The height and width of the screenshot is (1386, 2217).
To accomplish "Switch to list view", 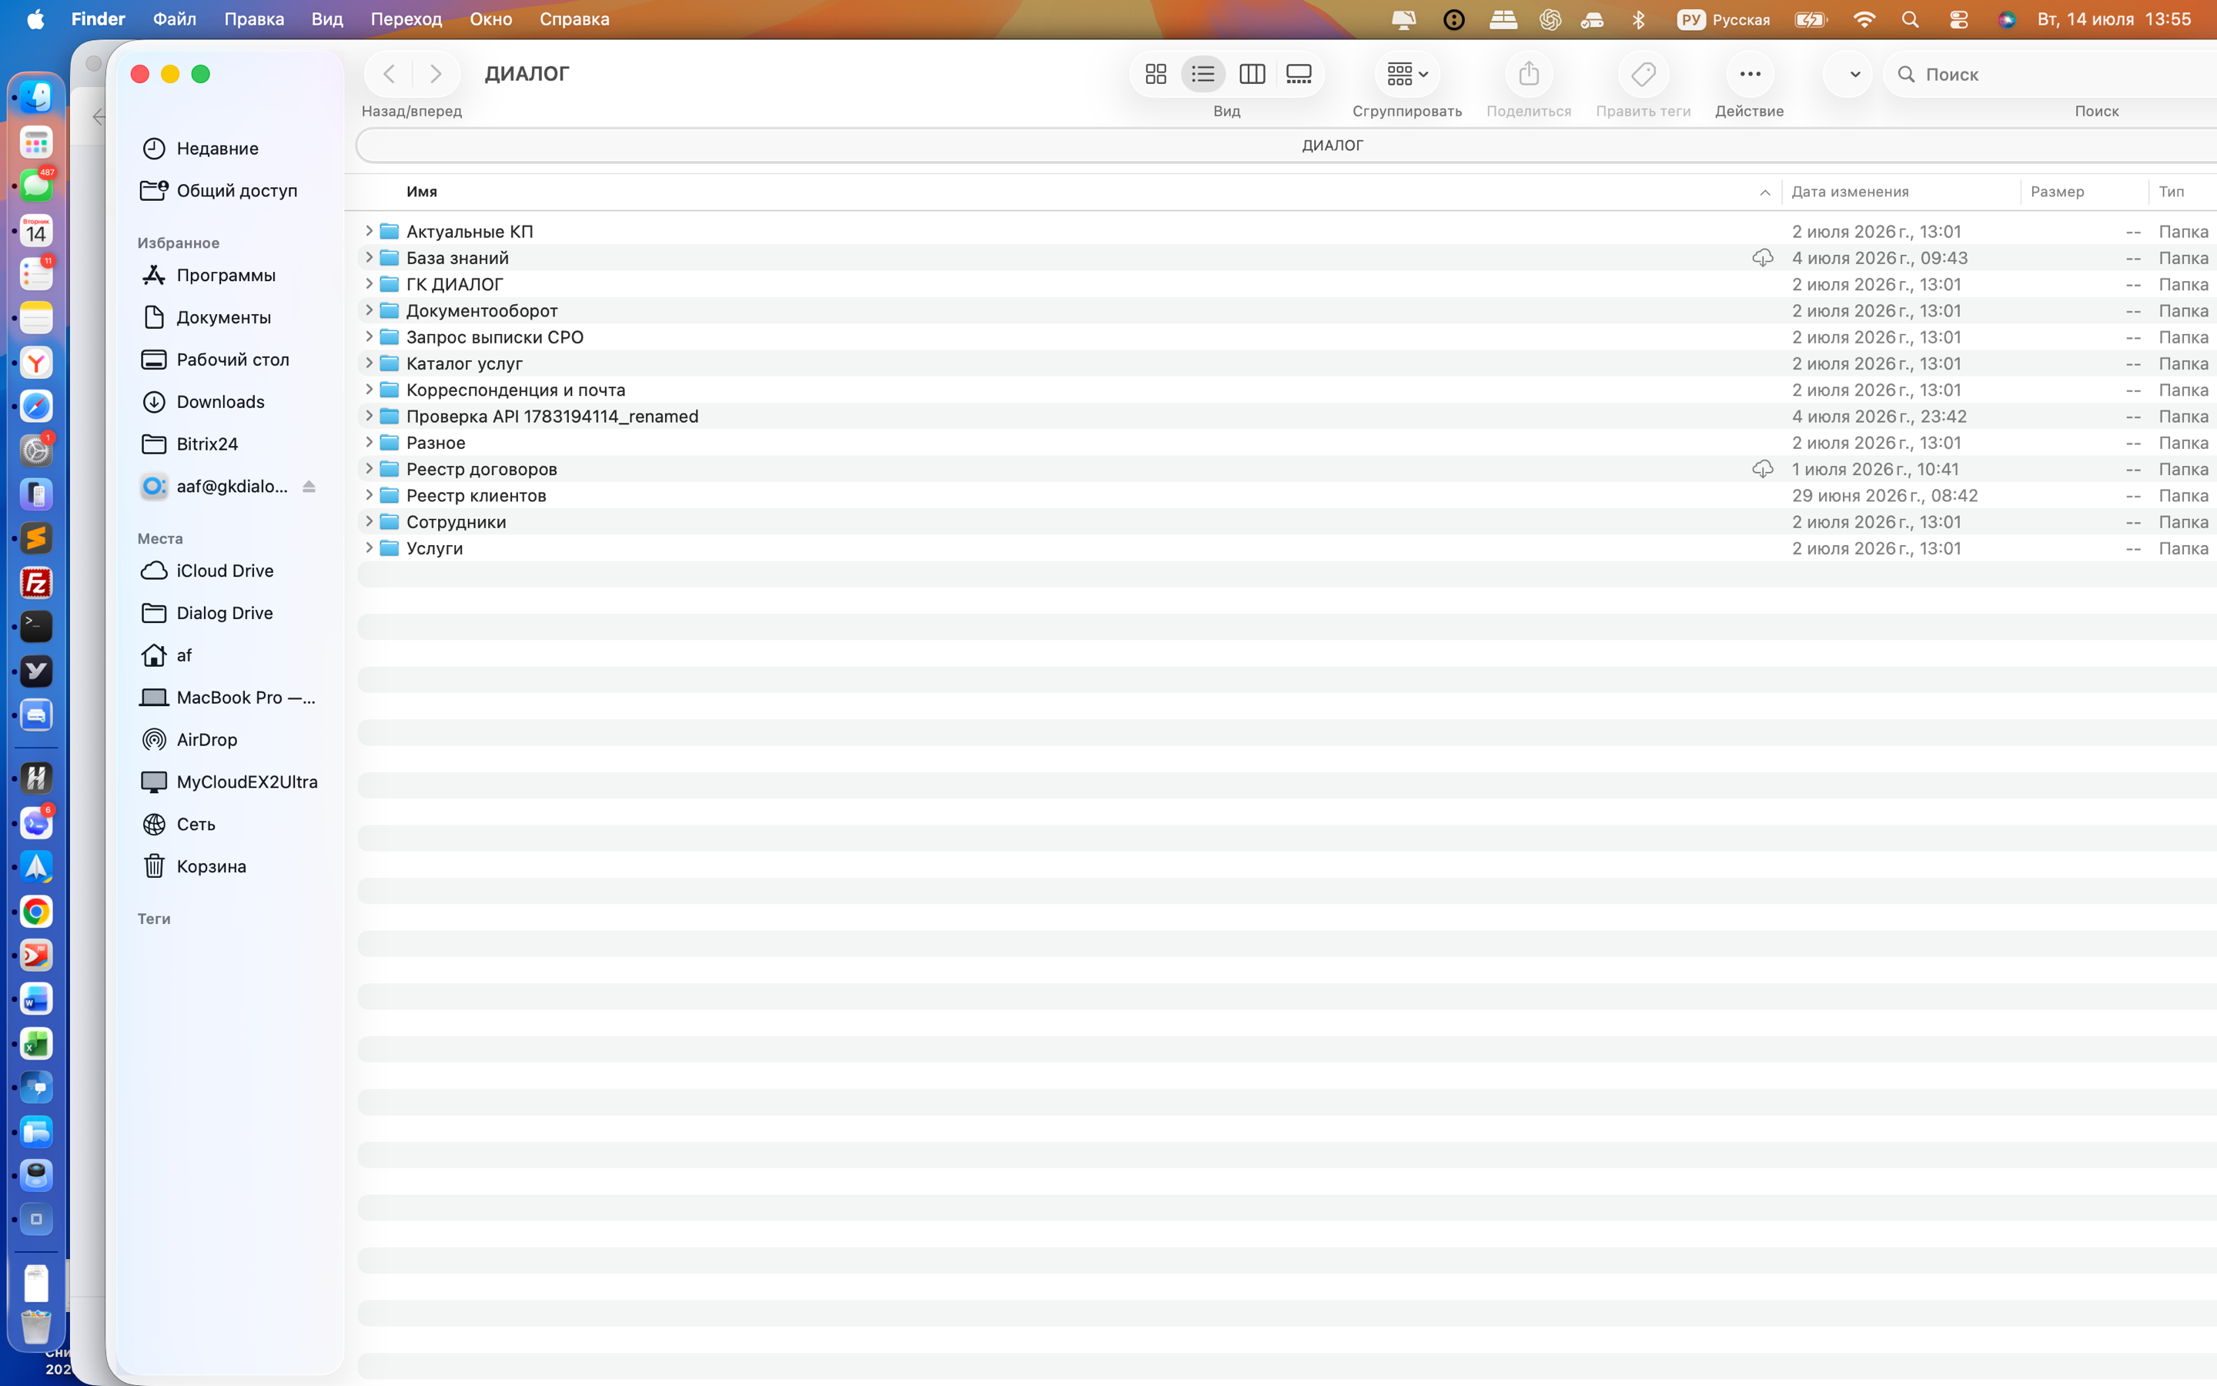I will click(1203, 74).
